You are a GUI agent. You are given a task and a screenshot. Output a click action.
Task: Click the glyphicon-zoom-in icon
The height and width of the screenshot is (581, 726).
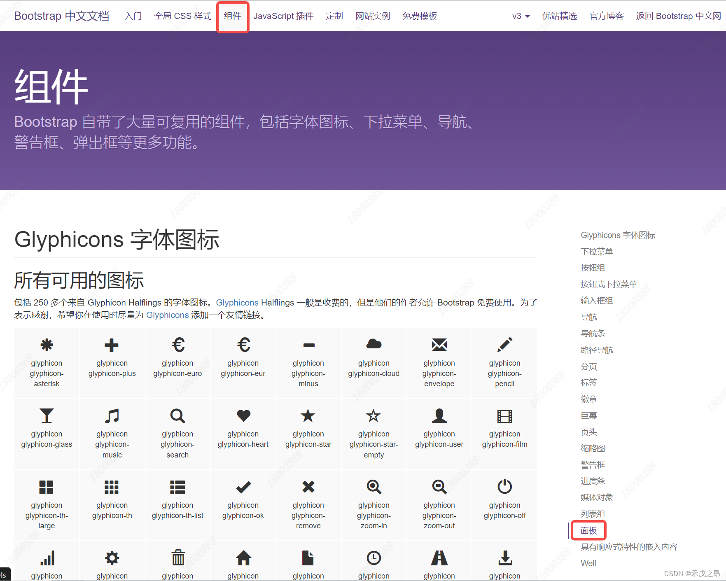(x=374, y=487)
